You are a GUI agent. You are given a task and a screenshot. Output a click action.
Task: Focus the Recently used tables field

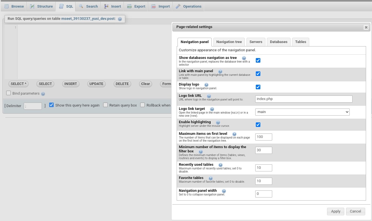(264, 168)
